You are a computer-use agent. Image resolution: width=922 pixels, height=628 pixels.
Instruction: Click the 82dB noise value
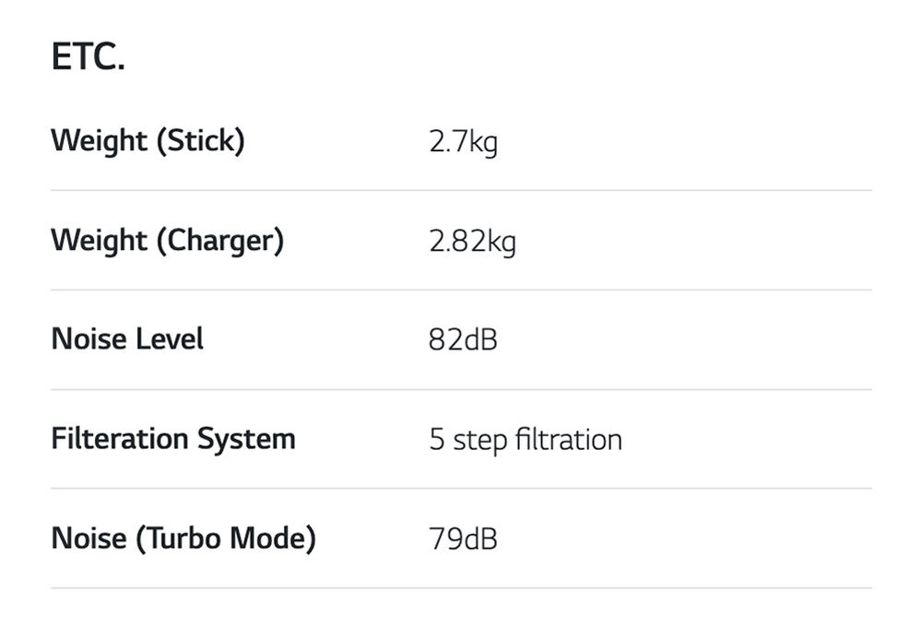click(x=463, y=340)
